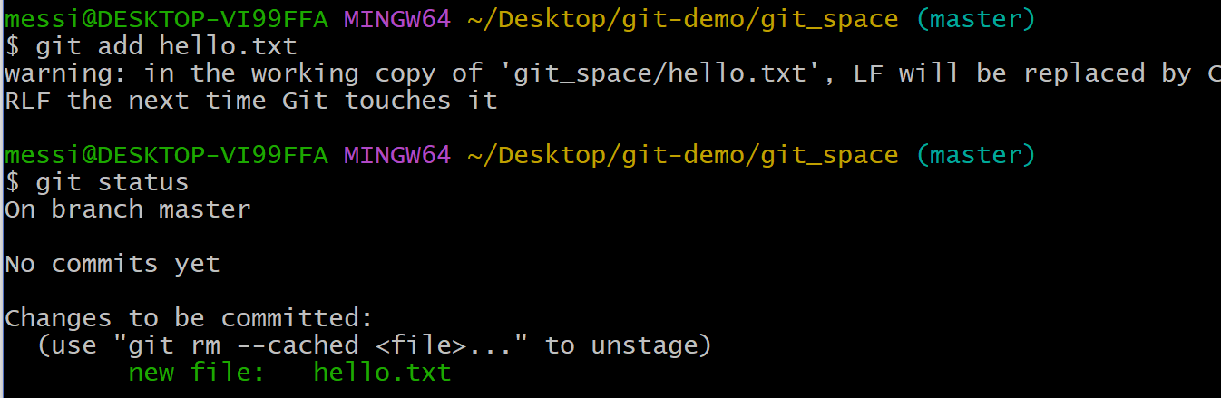Viewport: 1221px width, 398px height.
Task: Click the 'git status' command text
Action: pyautogui.click(x=112, y=182)
